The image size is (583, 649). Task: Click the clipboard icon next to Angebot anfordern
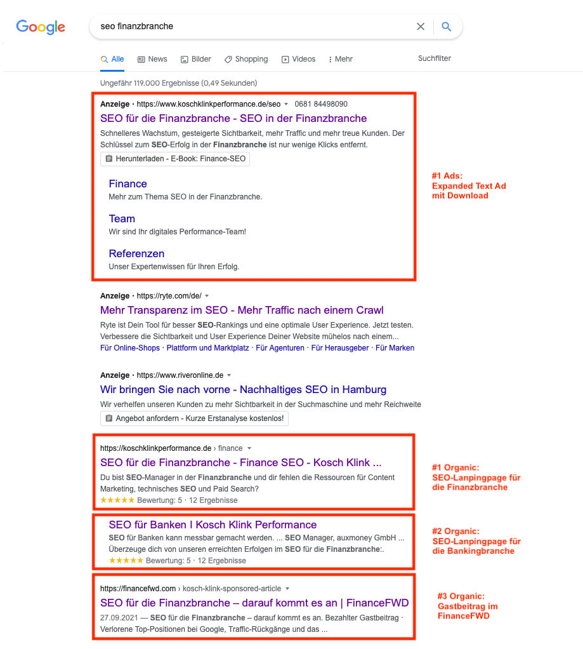(108, 418)
